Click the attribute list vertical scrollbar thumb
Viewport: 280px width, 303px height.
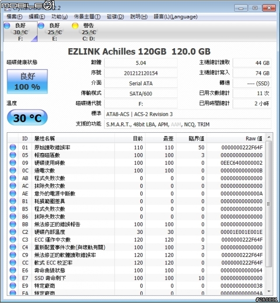[x=269, y=204]
